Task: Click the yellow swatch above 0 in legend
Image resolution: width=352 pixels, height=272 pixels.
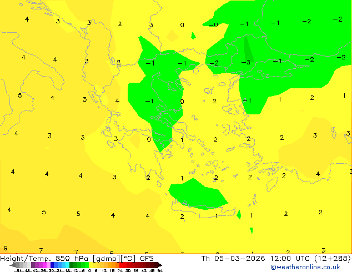Action: point(90,265)
